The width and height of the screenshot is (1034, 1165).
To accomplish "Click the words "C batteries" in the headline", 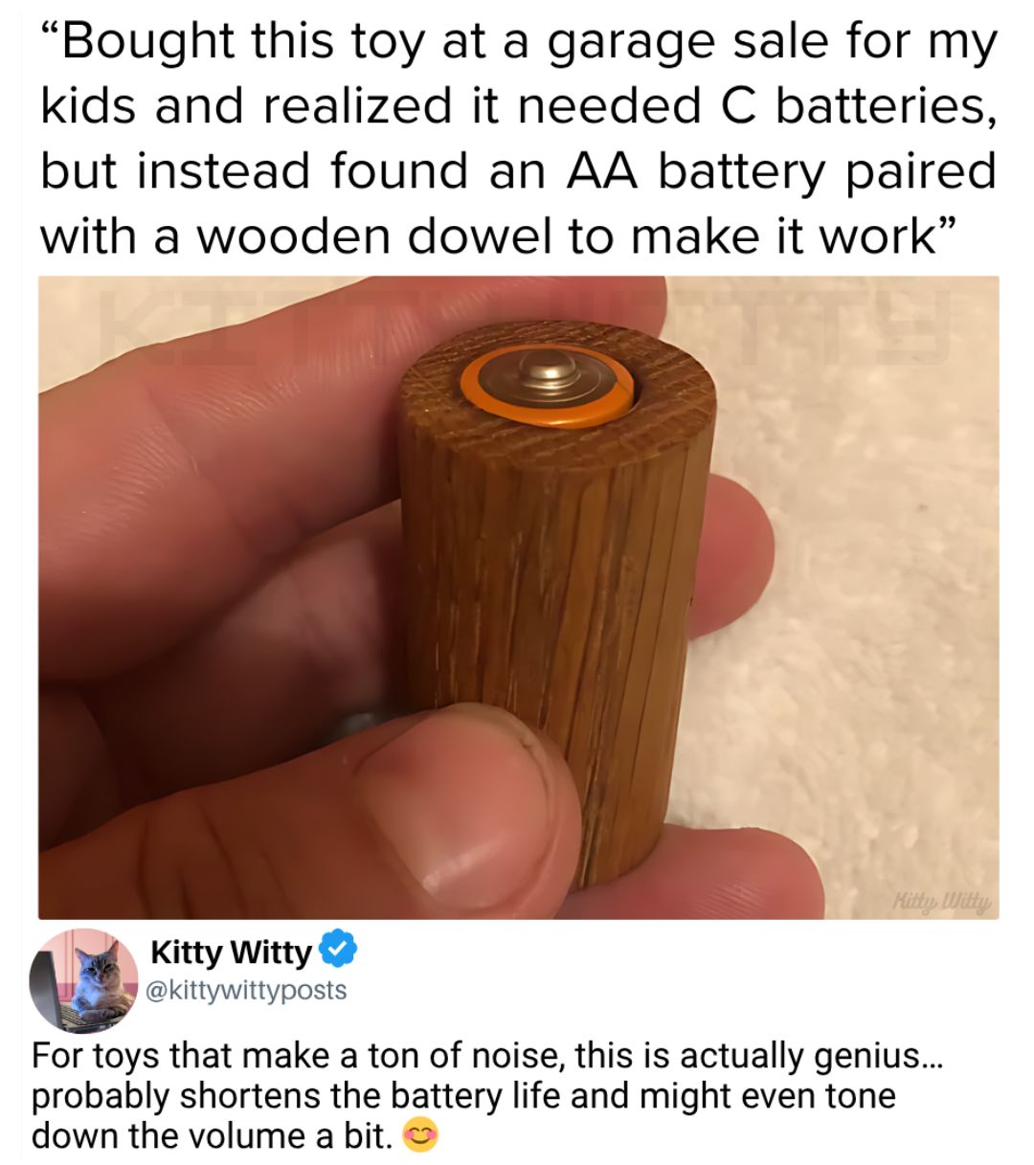I will 848,105.
